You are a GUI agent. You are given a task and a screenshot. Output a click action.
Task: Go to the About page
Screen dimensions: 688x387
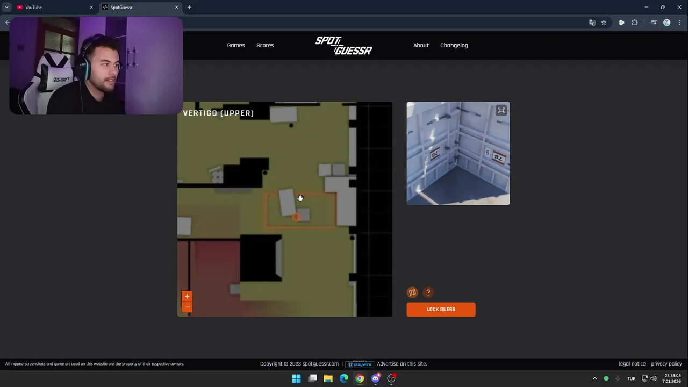point(421,45)
